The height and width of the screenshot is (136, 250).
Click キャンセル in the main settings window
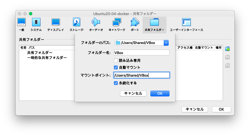point(195,109)
